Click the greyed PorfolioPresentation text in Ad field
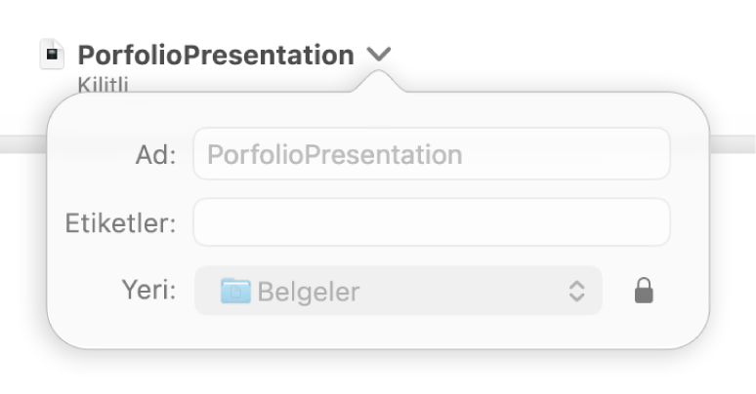Image resolution: width=756 pixels, height=394 pixels. (335, 155)
